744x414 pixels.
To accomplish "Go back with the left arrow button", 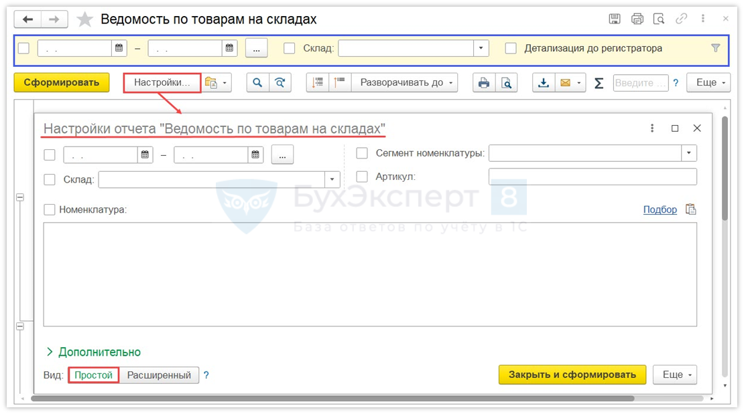I will (28, 19).
